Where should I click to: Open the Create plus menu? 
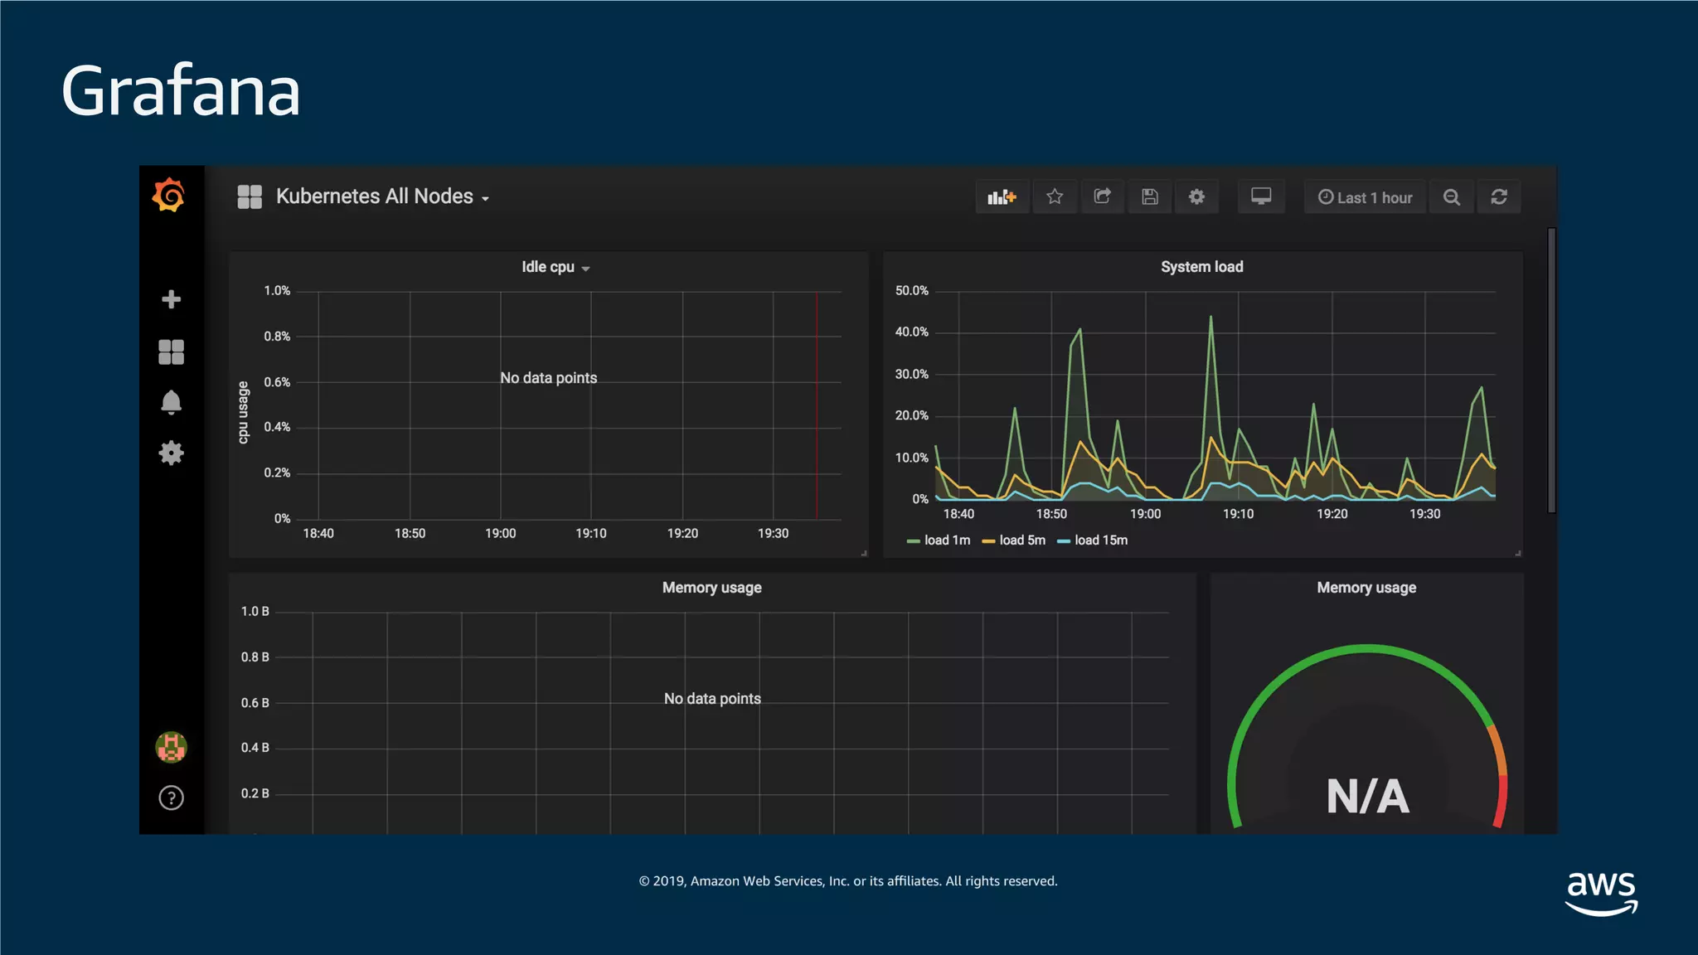(x=171, y=299)
